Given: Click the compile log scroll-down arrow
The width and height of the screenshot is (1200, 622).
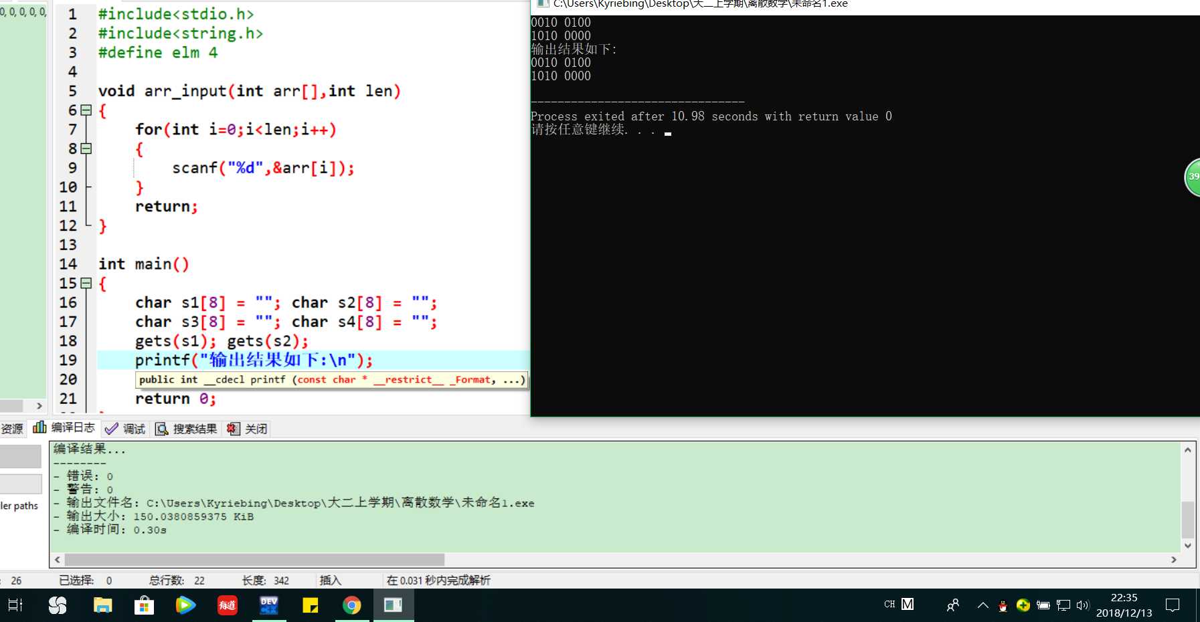Looking at the screenshot, I should tap(1188, 546).
